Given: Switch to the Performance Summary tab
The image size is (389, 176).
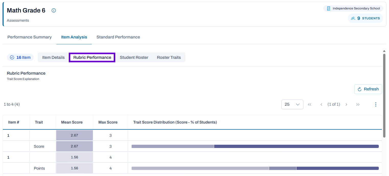Looking at the screenshot, I should [x=29, y=37].
